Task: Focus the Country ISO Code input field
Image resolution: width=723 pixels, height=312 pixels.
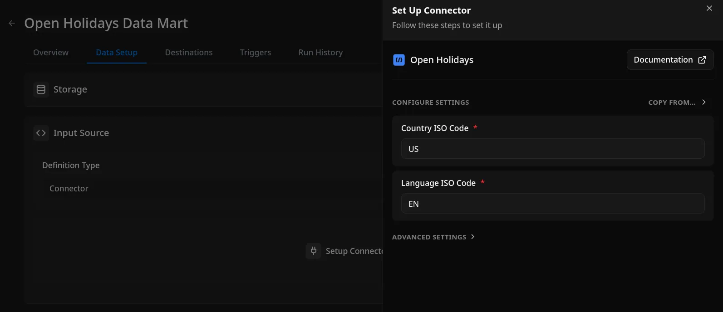Action: pos(553,149)
